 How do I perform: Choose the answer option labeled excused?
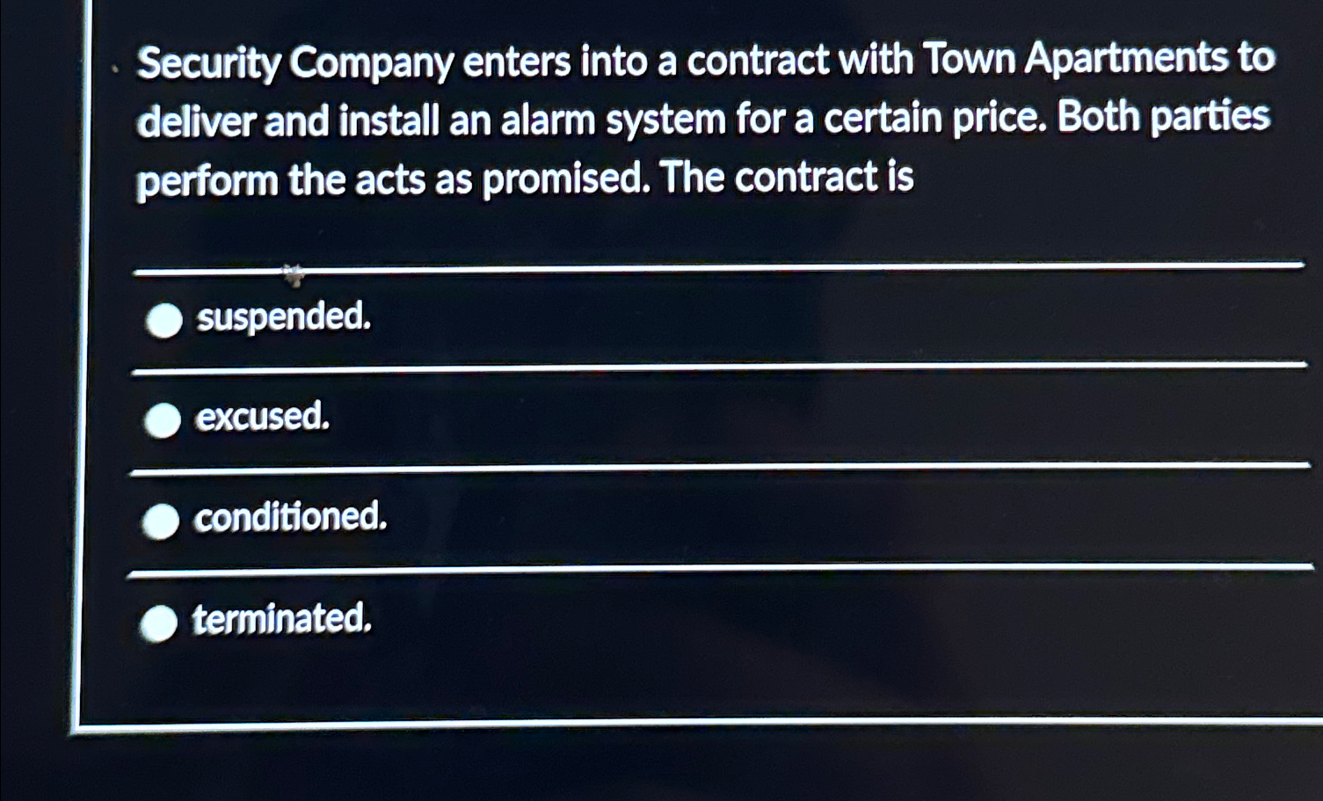(261, 418)
